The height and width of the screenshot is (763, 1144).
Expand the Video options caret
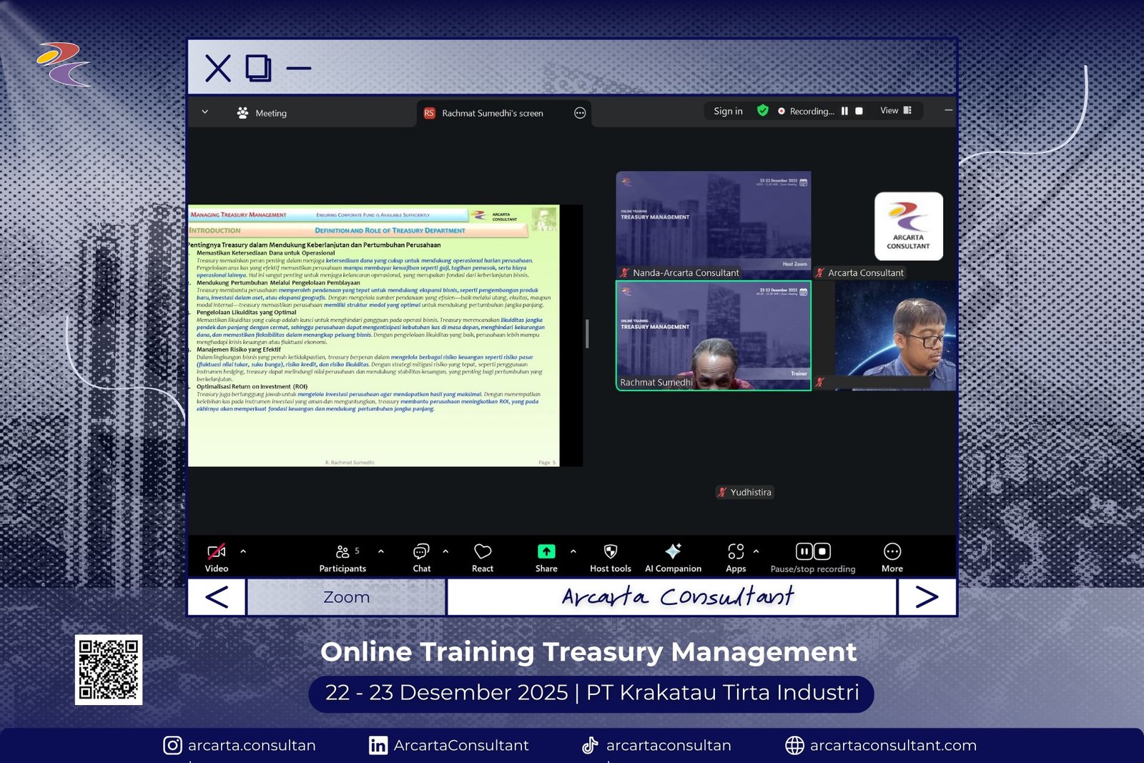(243, 551)
